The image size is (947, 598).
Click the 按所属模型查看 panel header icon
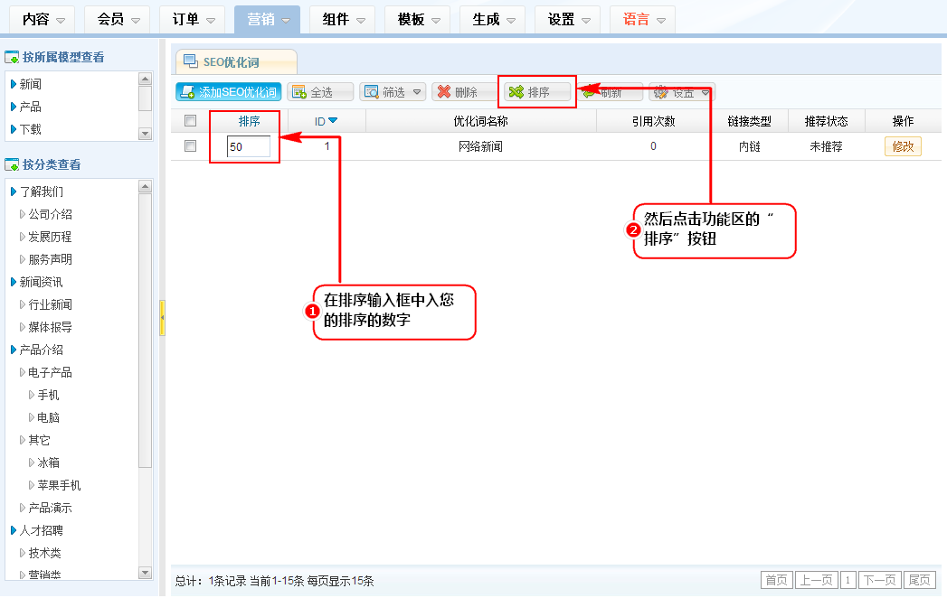click(13, 58)
